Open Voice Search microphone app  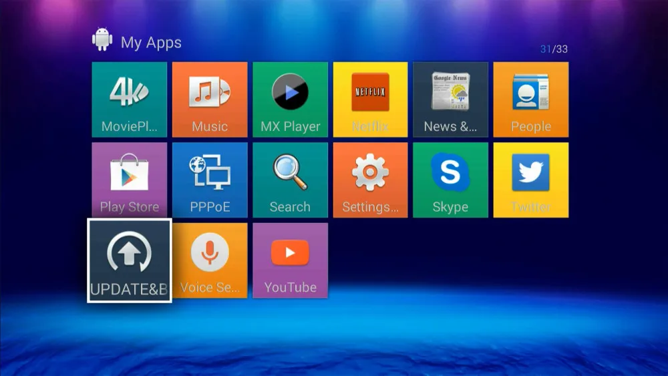[210, 260]
